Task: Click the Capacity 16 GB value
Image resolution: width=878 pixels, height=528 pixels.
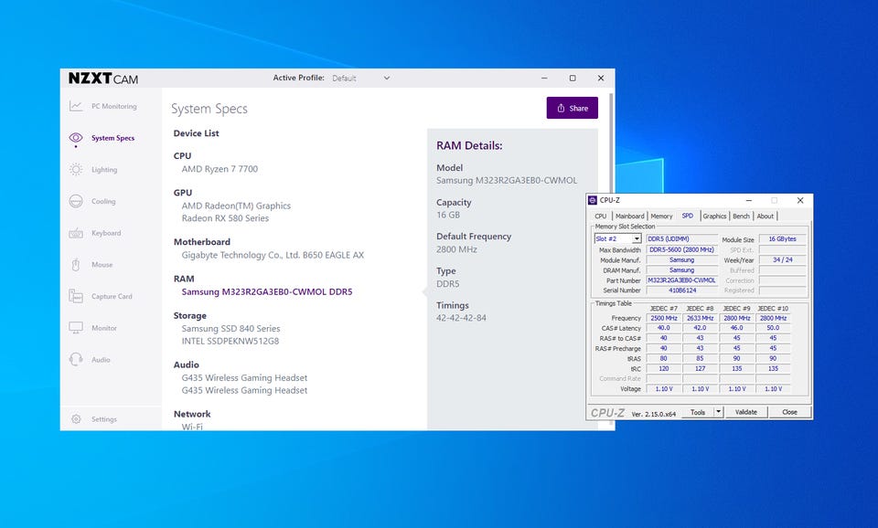Action: 448,215
